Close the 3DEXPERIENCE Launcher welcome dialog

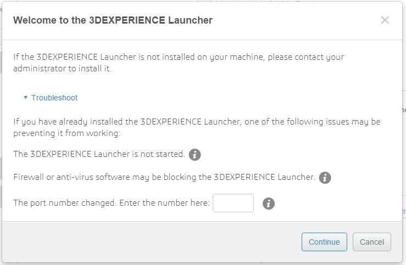(385, 20)
